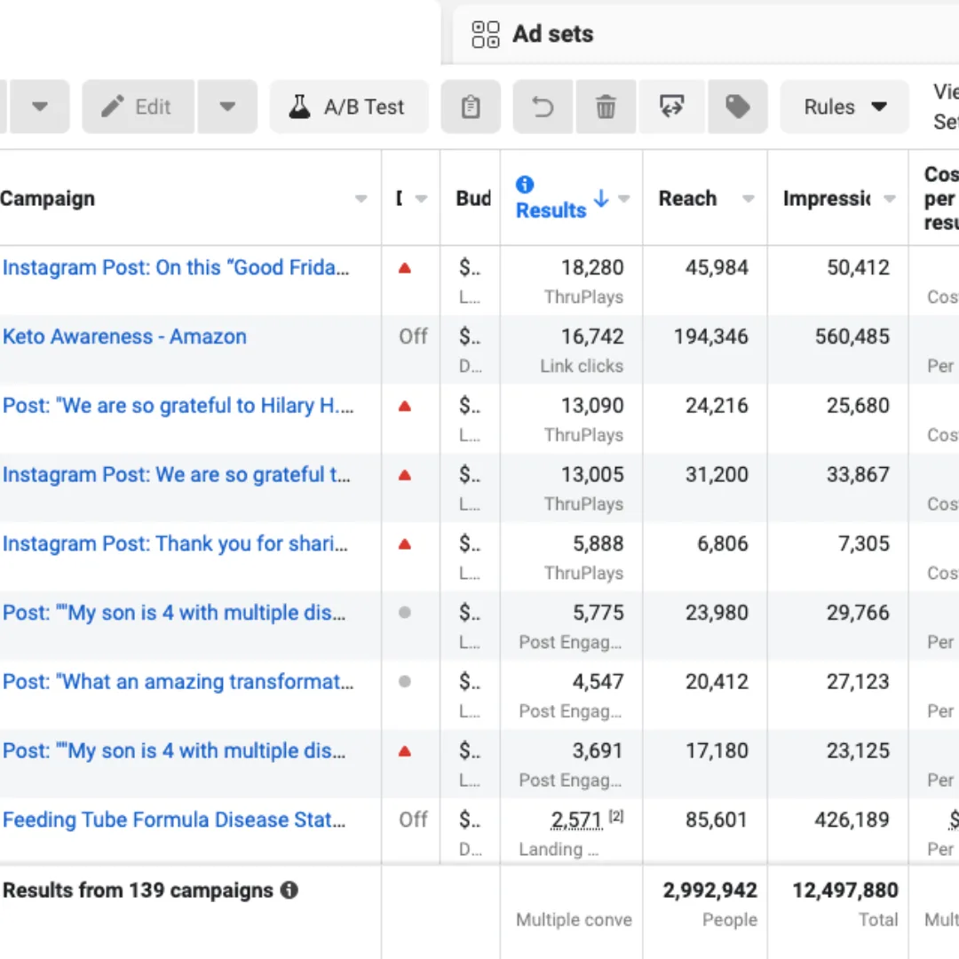Click the Ad sets grid icon
The height and width of the screenshot is (959, 959).
(x=485, y=34)
